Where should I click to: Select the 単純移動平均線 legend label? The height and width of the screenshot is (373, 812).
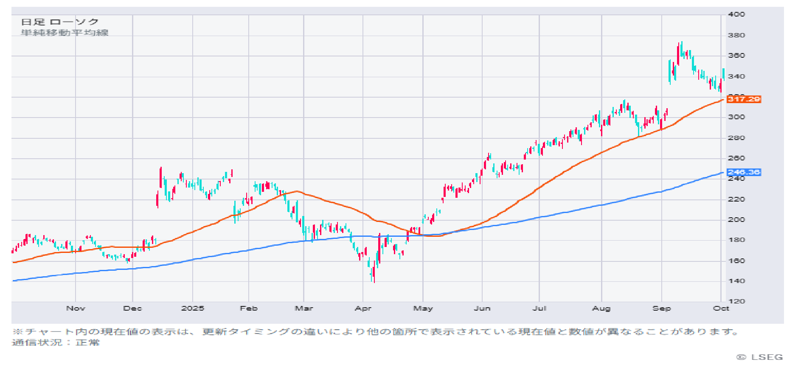click(65, 33)
